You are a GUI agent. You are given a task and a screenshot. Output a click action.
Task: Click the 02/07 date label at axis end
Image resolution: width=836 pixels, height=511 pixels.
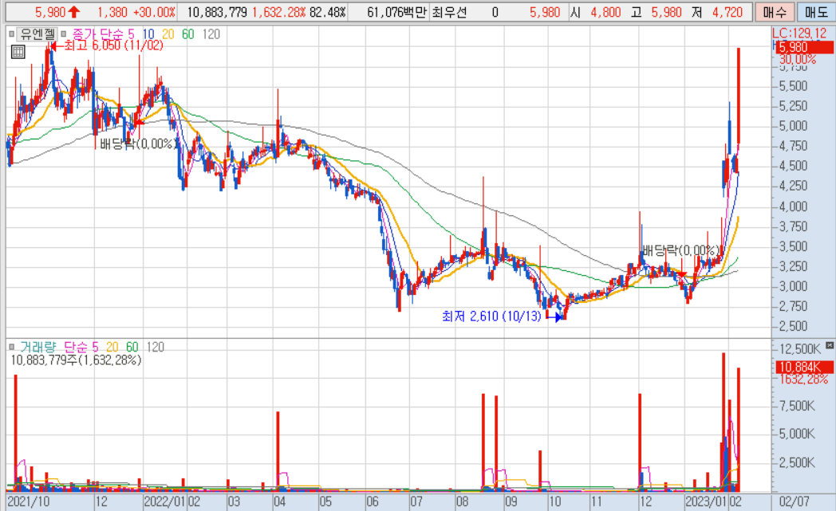tap(794, 501)
